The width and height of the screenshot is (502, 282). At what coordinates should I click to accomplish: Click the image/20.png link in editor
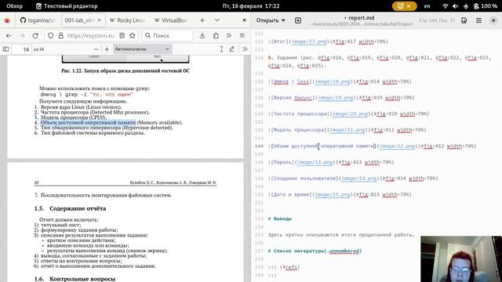click(x=350, y=114)
